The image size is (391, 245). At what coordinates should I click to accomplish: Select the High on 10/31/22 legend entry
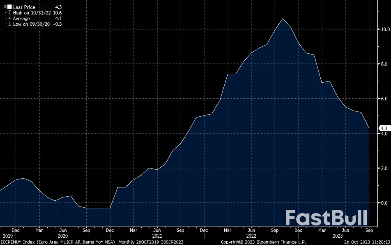pos(32,13)
